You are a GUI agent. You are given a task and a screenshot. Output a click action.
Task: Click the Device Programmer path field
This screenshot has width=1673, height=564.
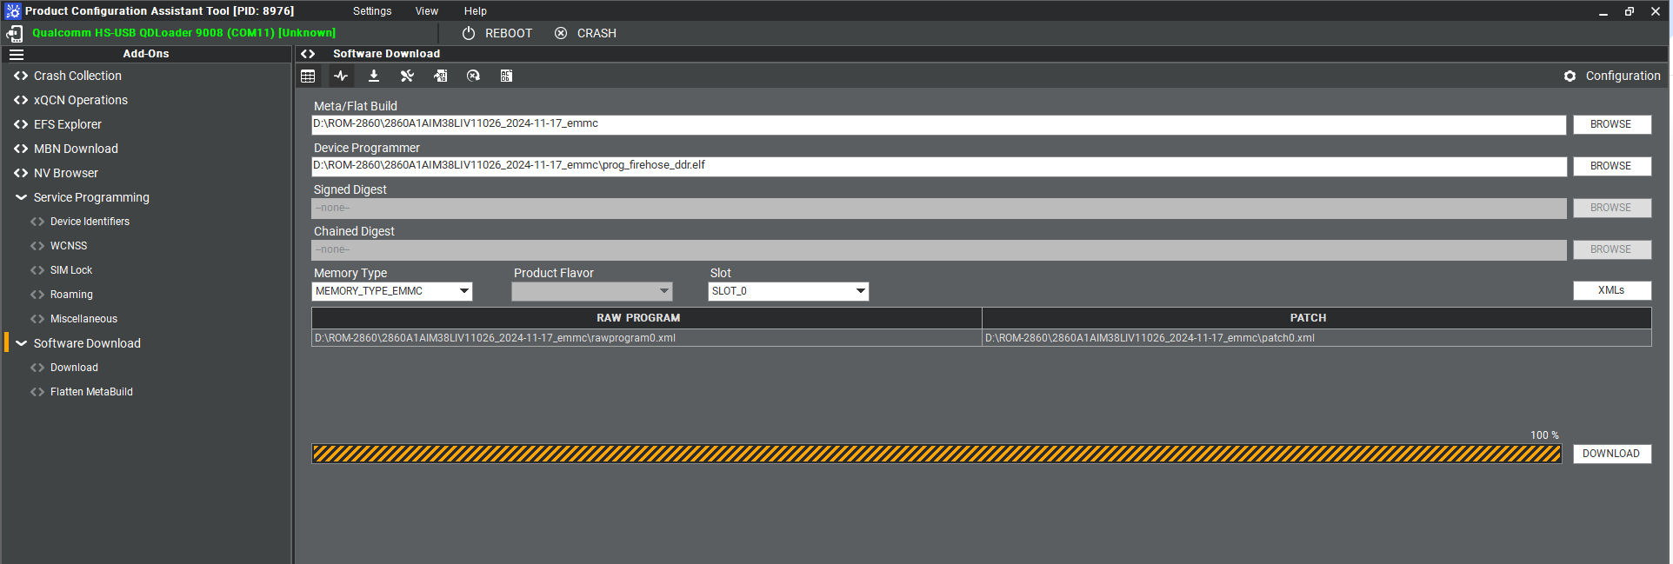coord(938,166)
